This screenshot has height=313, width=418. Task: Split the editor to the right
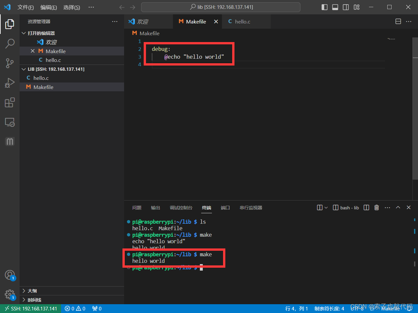[x=398, y=22]
